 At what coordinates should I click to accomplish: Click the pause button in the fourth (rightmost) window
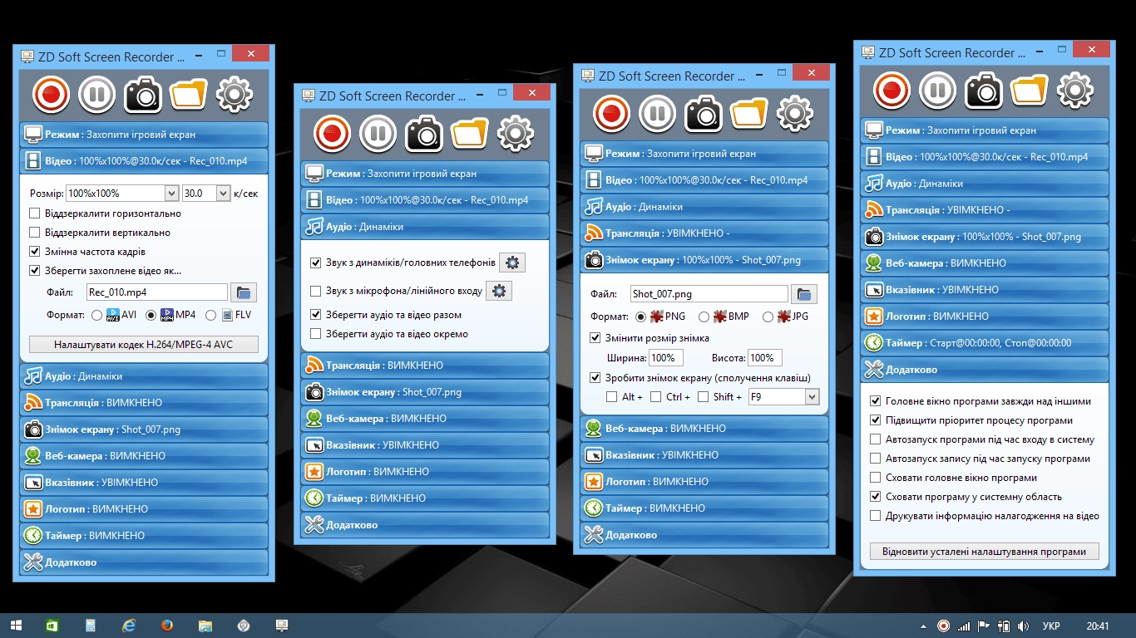(937, 91)
